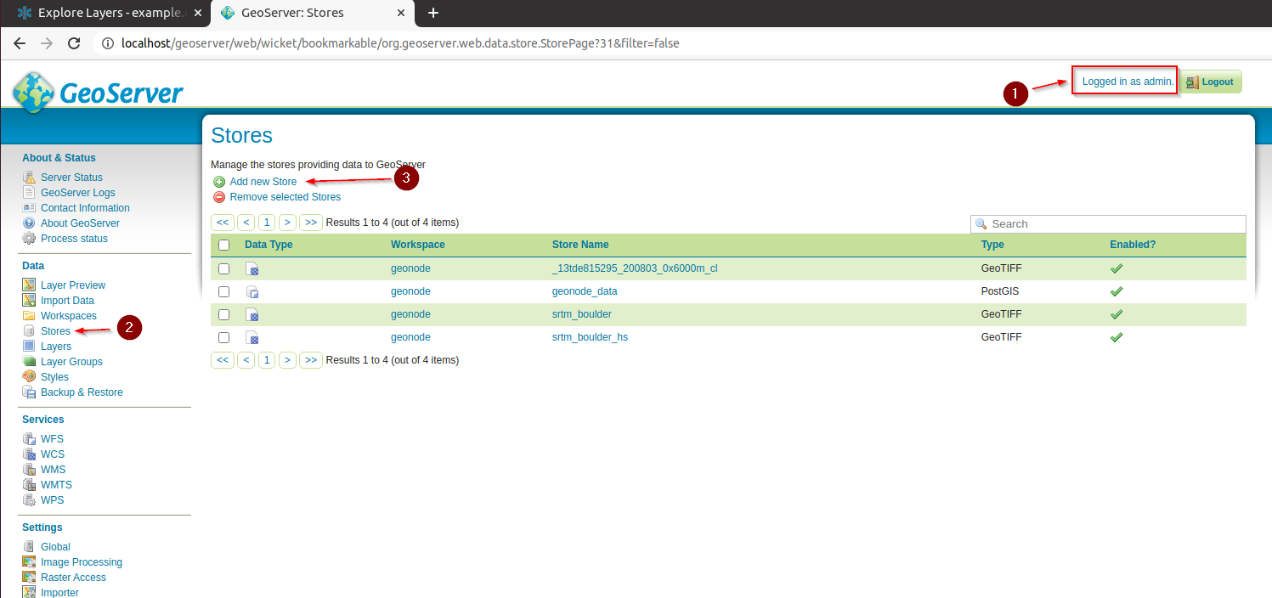Open the Layer Preview link
The width and height of the screenshot is (1272, 598).
coord(73,285)
